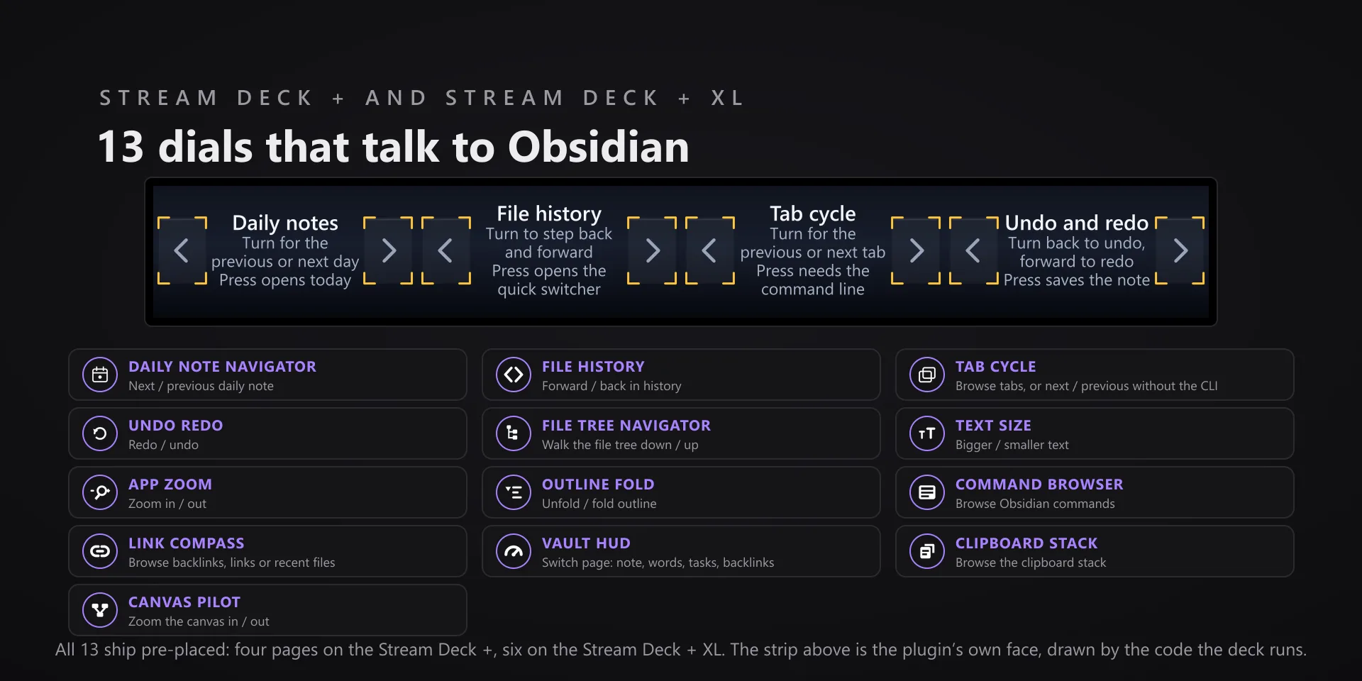Click the left chevron beside Undo and redo
The image size is (1362, 681).
coord(973,250)
